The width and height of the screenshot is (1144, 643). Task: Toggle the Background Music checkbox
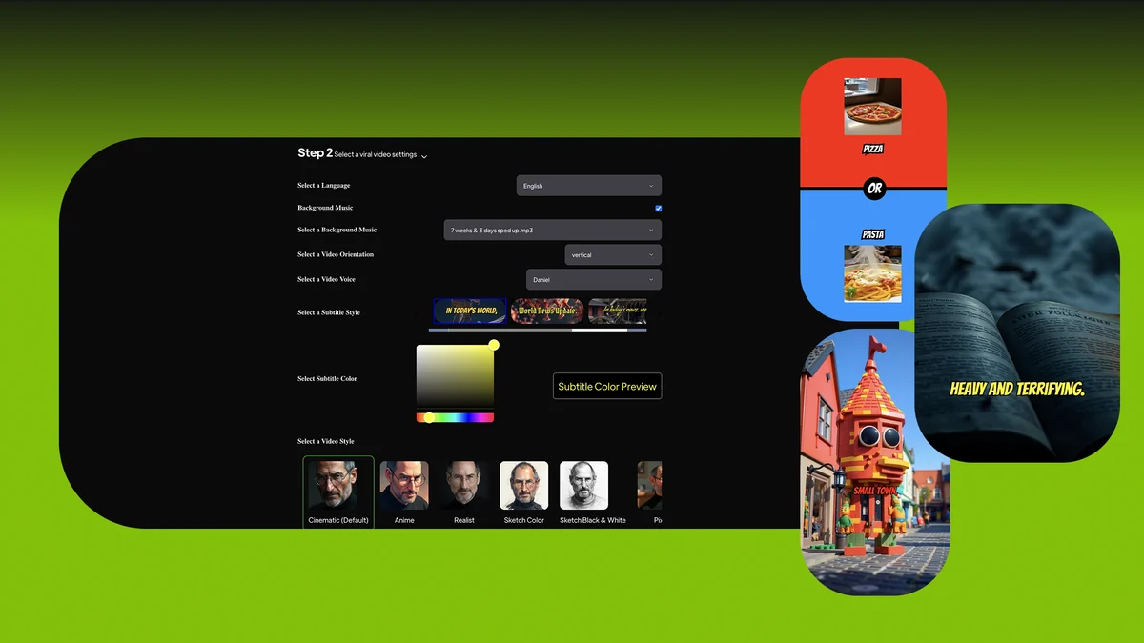(x=658, y=209)
